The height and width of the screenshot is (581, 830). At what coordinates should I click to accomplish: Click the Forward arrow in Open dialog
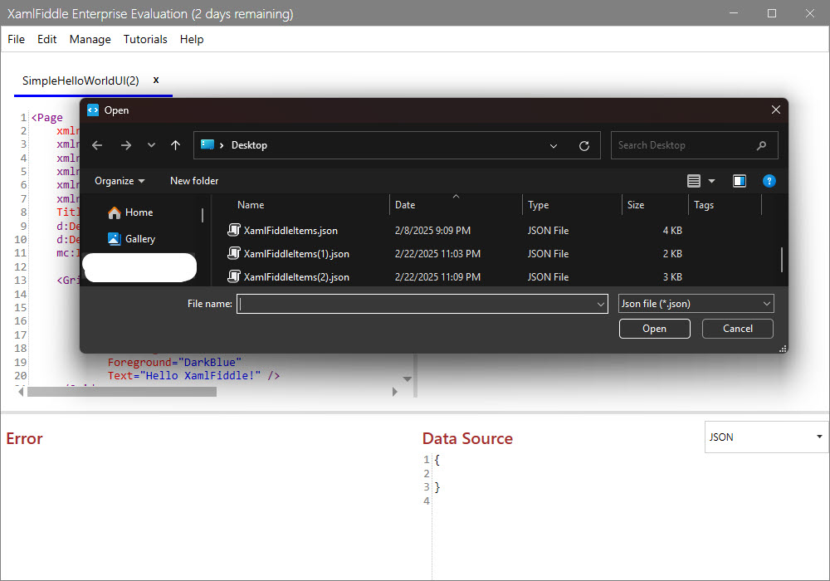click(x=125, y=145)
